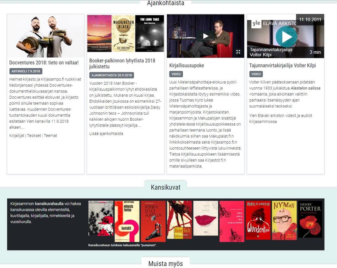Open the Henry Porter book cover

pyautogui.click(x=310, y=219)
